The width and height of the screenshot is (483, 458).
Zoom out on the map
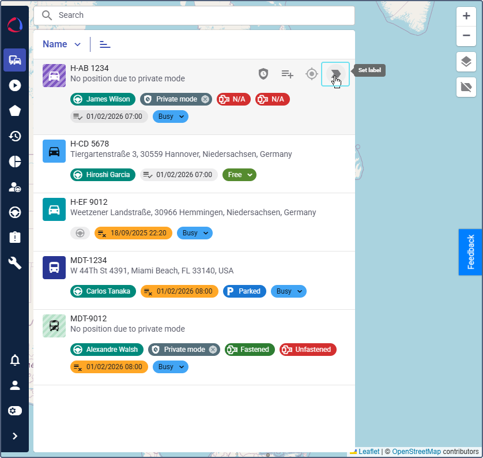point(466,36)
